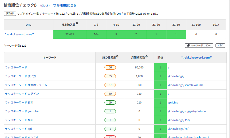This screenshot has width=230, height=138.
Task: Click the 21-30 column header
Action: 156,25
